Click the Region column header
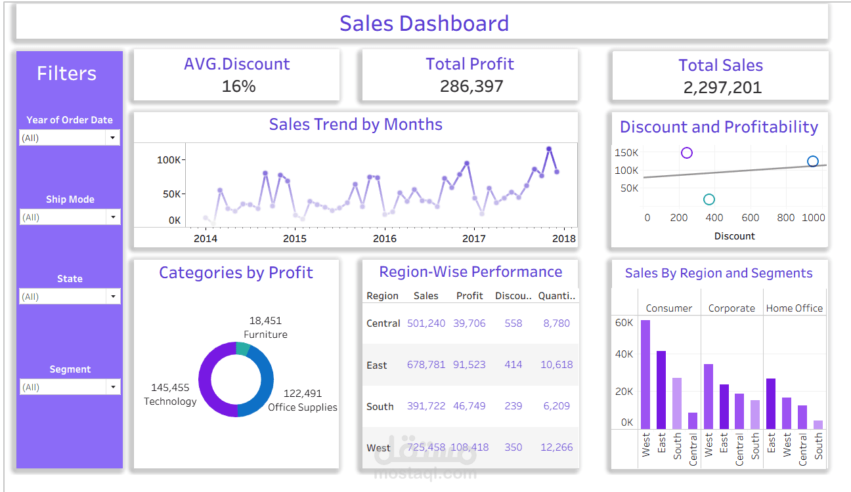Image resolution: width=851 pixels, height=492 pixels. [x=382, y=296]
